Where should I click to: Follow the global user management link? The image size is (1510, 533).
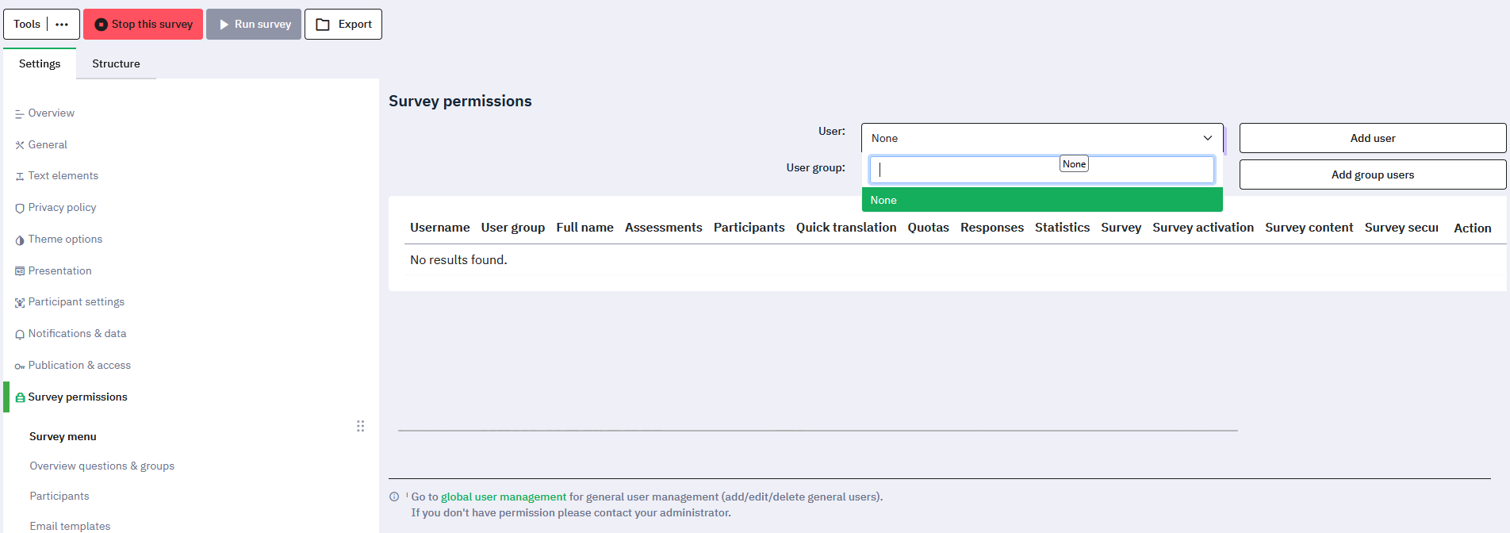(504, 497)
